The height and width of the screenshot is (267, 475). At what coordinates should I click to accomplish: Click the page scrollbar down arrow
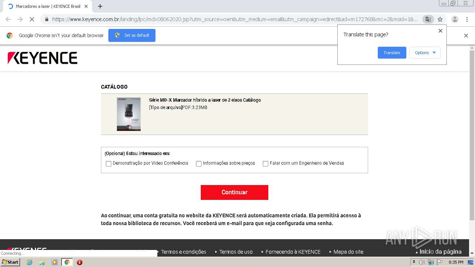(x=472, y=253)
